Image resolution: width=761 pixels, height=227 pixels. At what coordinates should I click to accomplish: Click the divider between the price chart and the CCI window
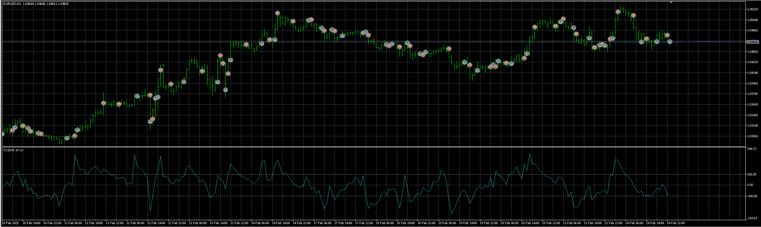(373, 147)
